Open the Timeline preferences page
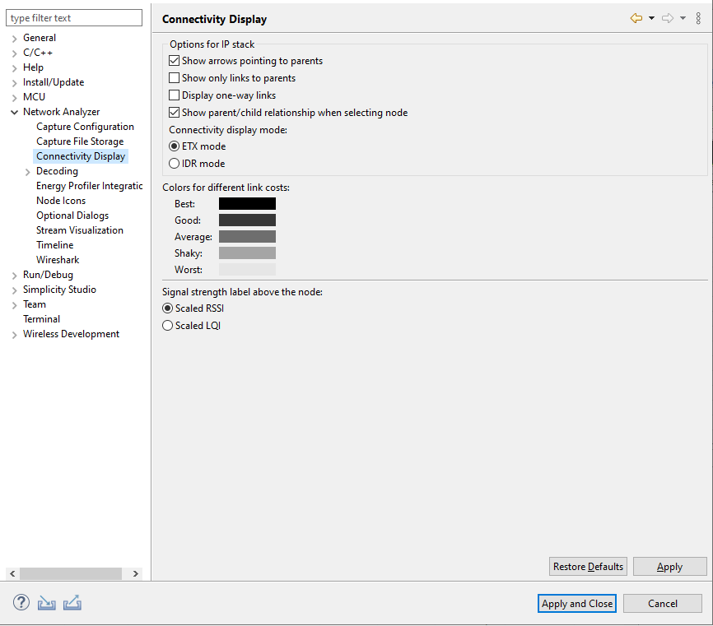Viewport: 713px width, 626px height. click(54, 244)
